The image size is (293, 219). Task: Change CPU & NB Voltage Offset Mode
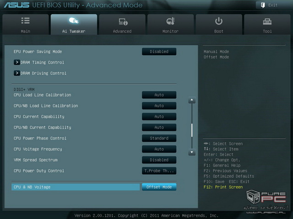(159, 187)
